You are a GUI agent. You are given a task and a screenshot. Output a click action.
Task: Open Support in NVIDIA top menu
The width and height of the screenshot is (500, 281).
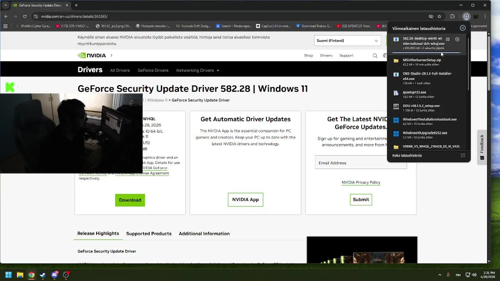[346, 55]
